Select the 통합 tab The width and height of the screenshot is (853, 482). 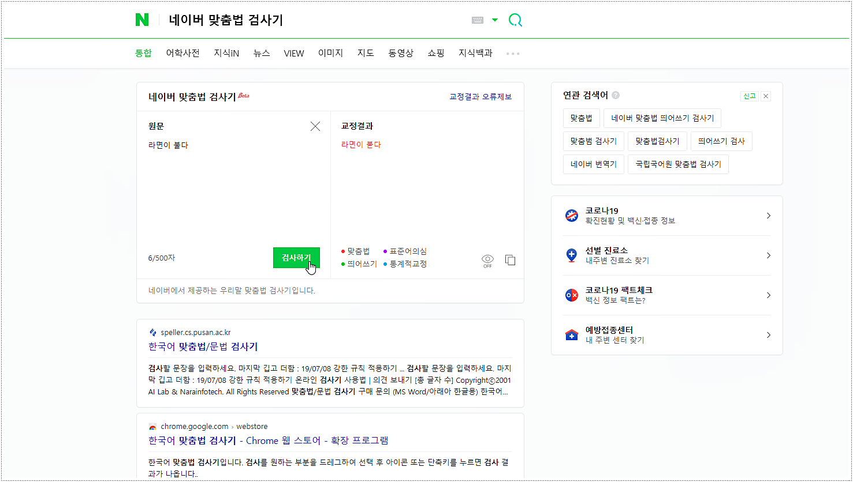pyautogui.click(x=143, y=53)
